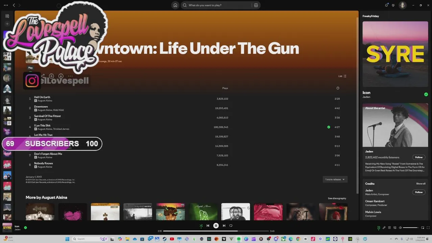
Task: Enter full screen player
Action: [x=428, y=228]
